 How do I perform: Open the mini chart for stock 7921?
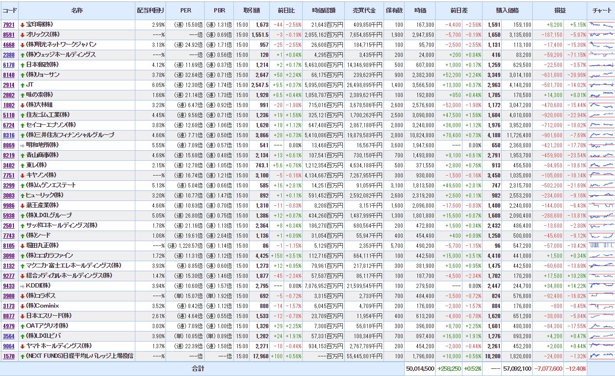pyautogui.click(x=601, y=24)
